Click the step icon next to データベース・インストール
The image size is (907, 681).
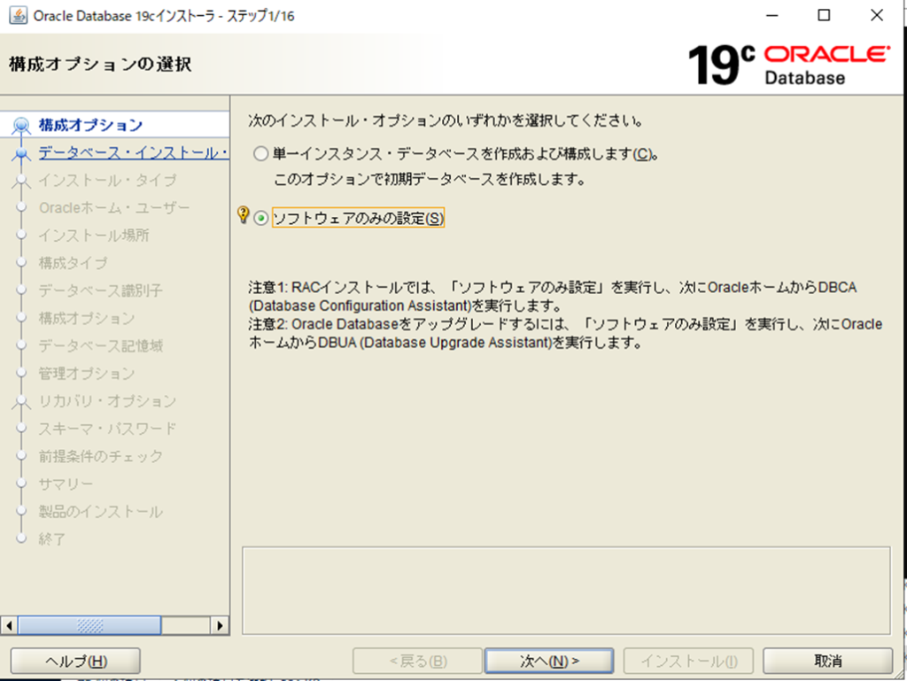click(x=23, y=154)
